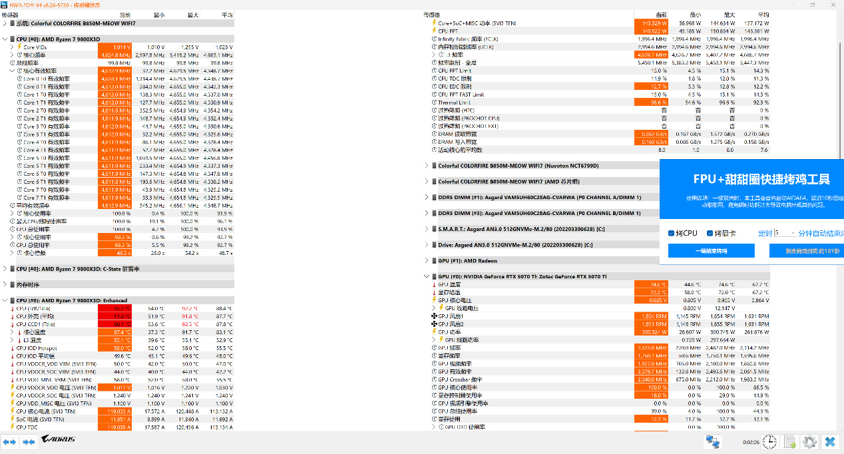Image resolution: width=844 pixels, height=454 pixels.
Task: Click lightning icon beside CPU PPT
Action: click(x=434, y=31)
